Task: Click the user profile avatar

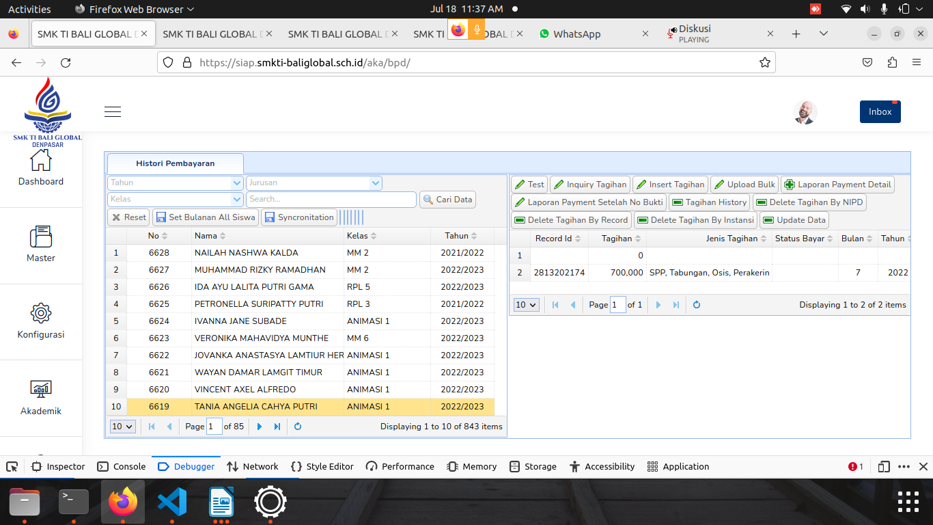Action: (x=805, y=112)
